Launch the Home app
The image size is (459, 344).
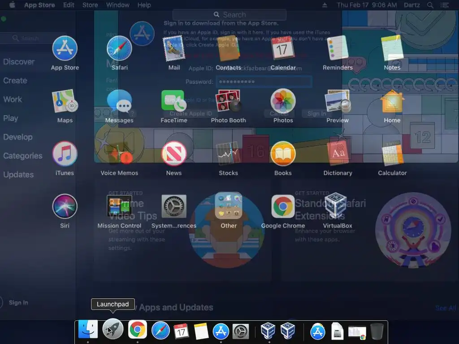coord(392,101)
